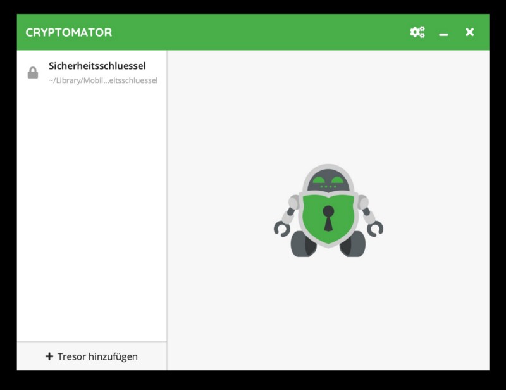Viewport: 506px width, 390px height.
Task: Close the Cryptomator window
Action: (469, 32)
